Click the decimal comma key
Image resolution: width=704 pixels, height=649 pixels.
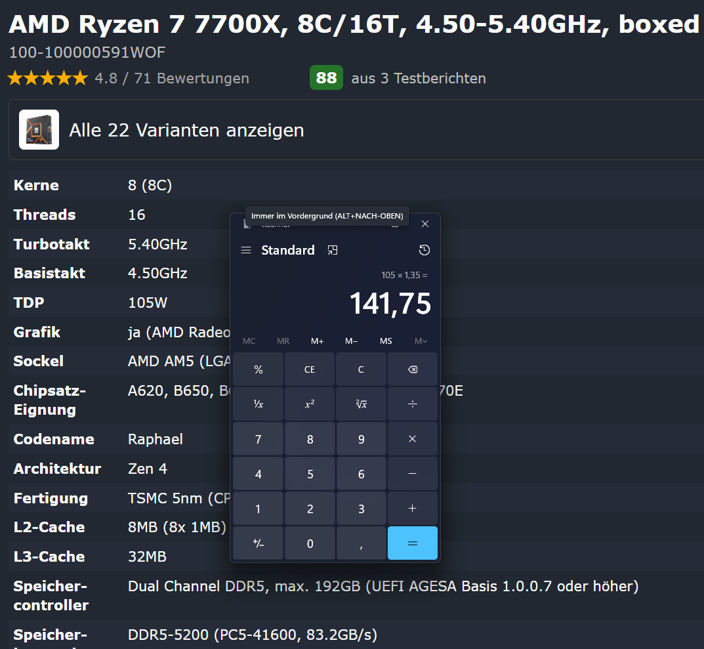(361, 543)
